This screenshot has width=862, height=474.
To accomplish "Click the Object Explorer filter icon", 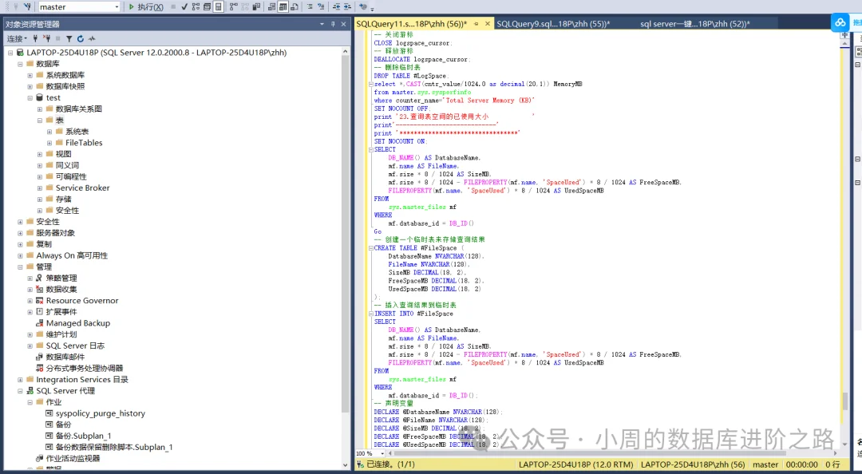I will tap(69, 38).
